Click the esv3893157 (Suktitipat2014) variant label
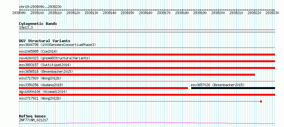This screenshot has width=284, height=127. [x=45, y=65]
